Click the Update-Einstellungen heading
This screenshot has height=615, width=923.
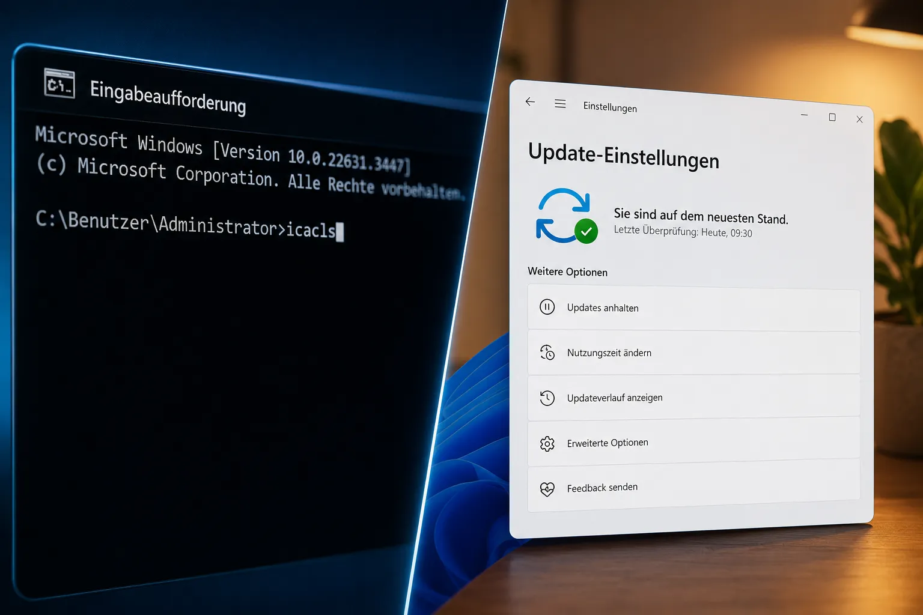click(624, 156)
